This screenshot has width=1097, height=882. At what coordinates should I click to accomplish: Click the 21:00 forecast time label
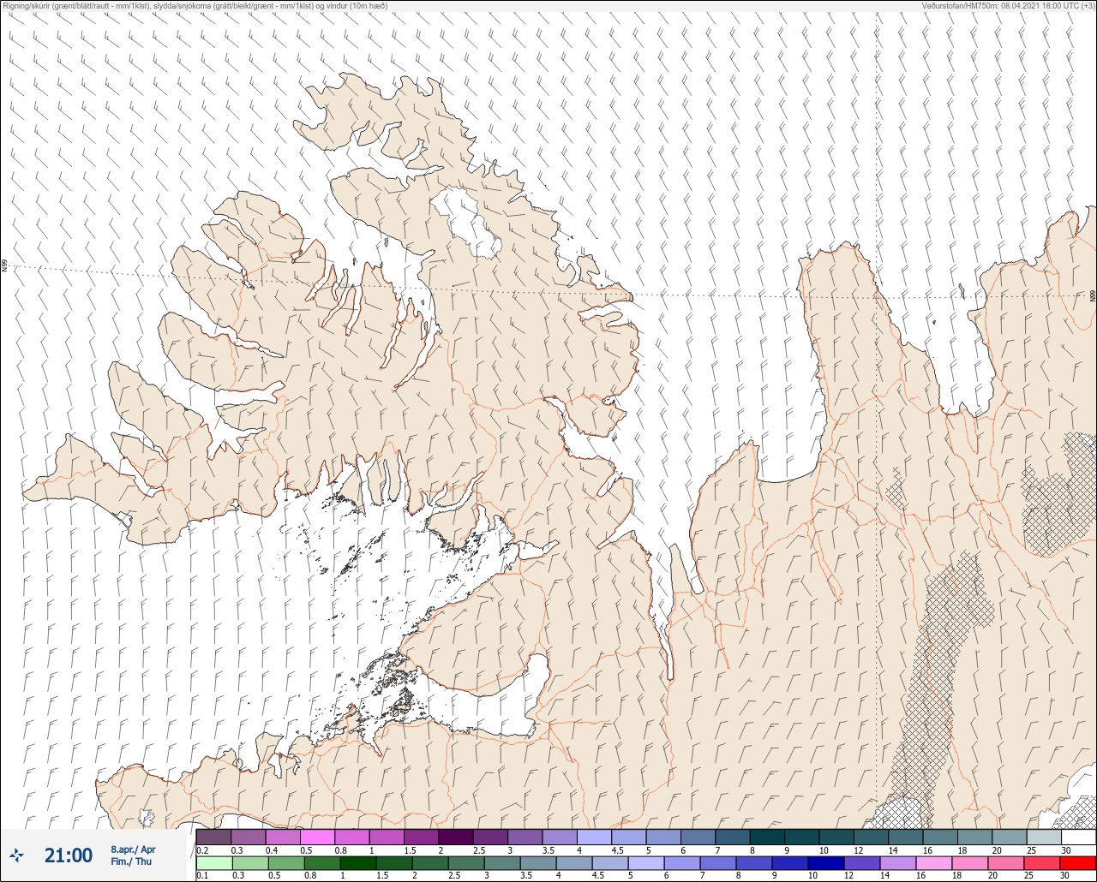pos(69,855)
